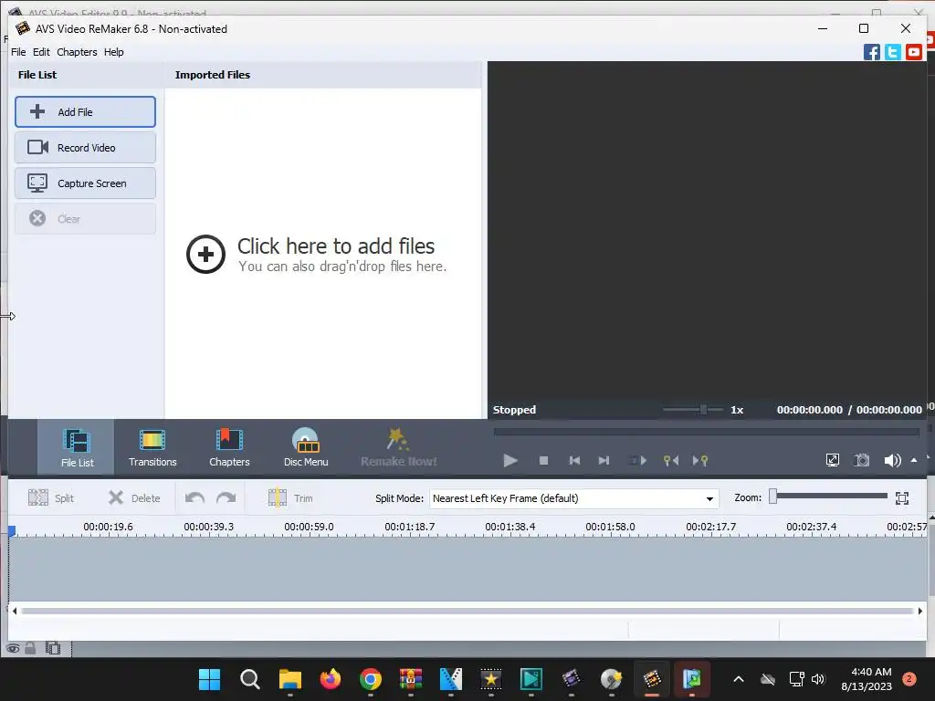Open the File menu
This screenshot has width=935, height=701.
[x=18, y=52]
